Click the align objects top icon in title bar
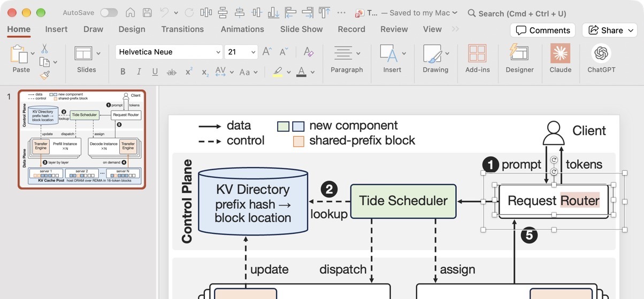 324,12
